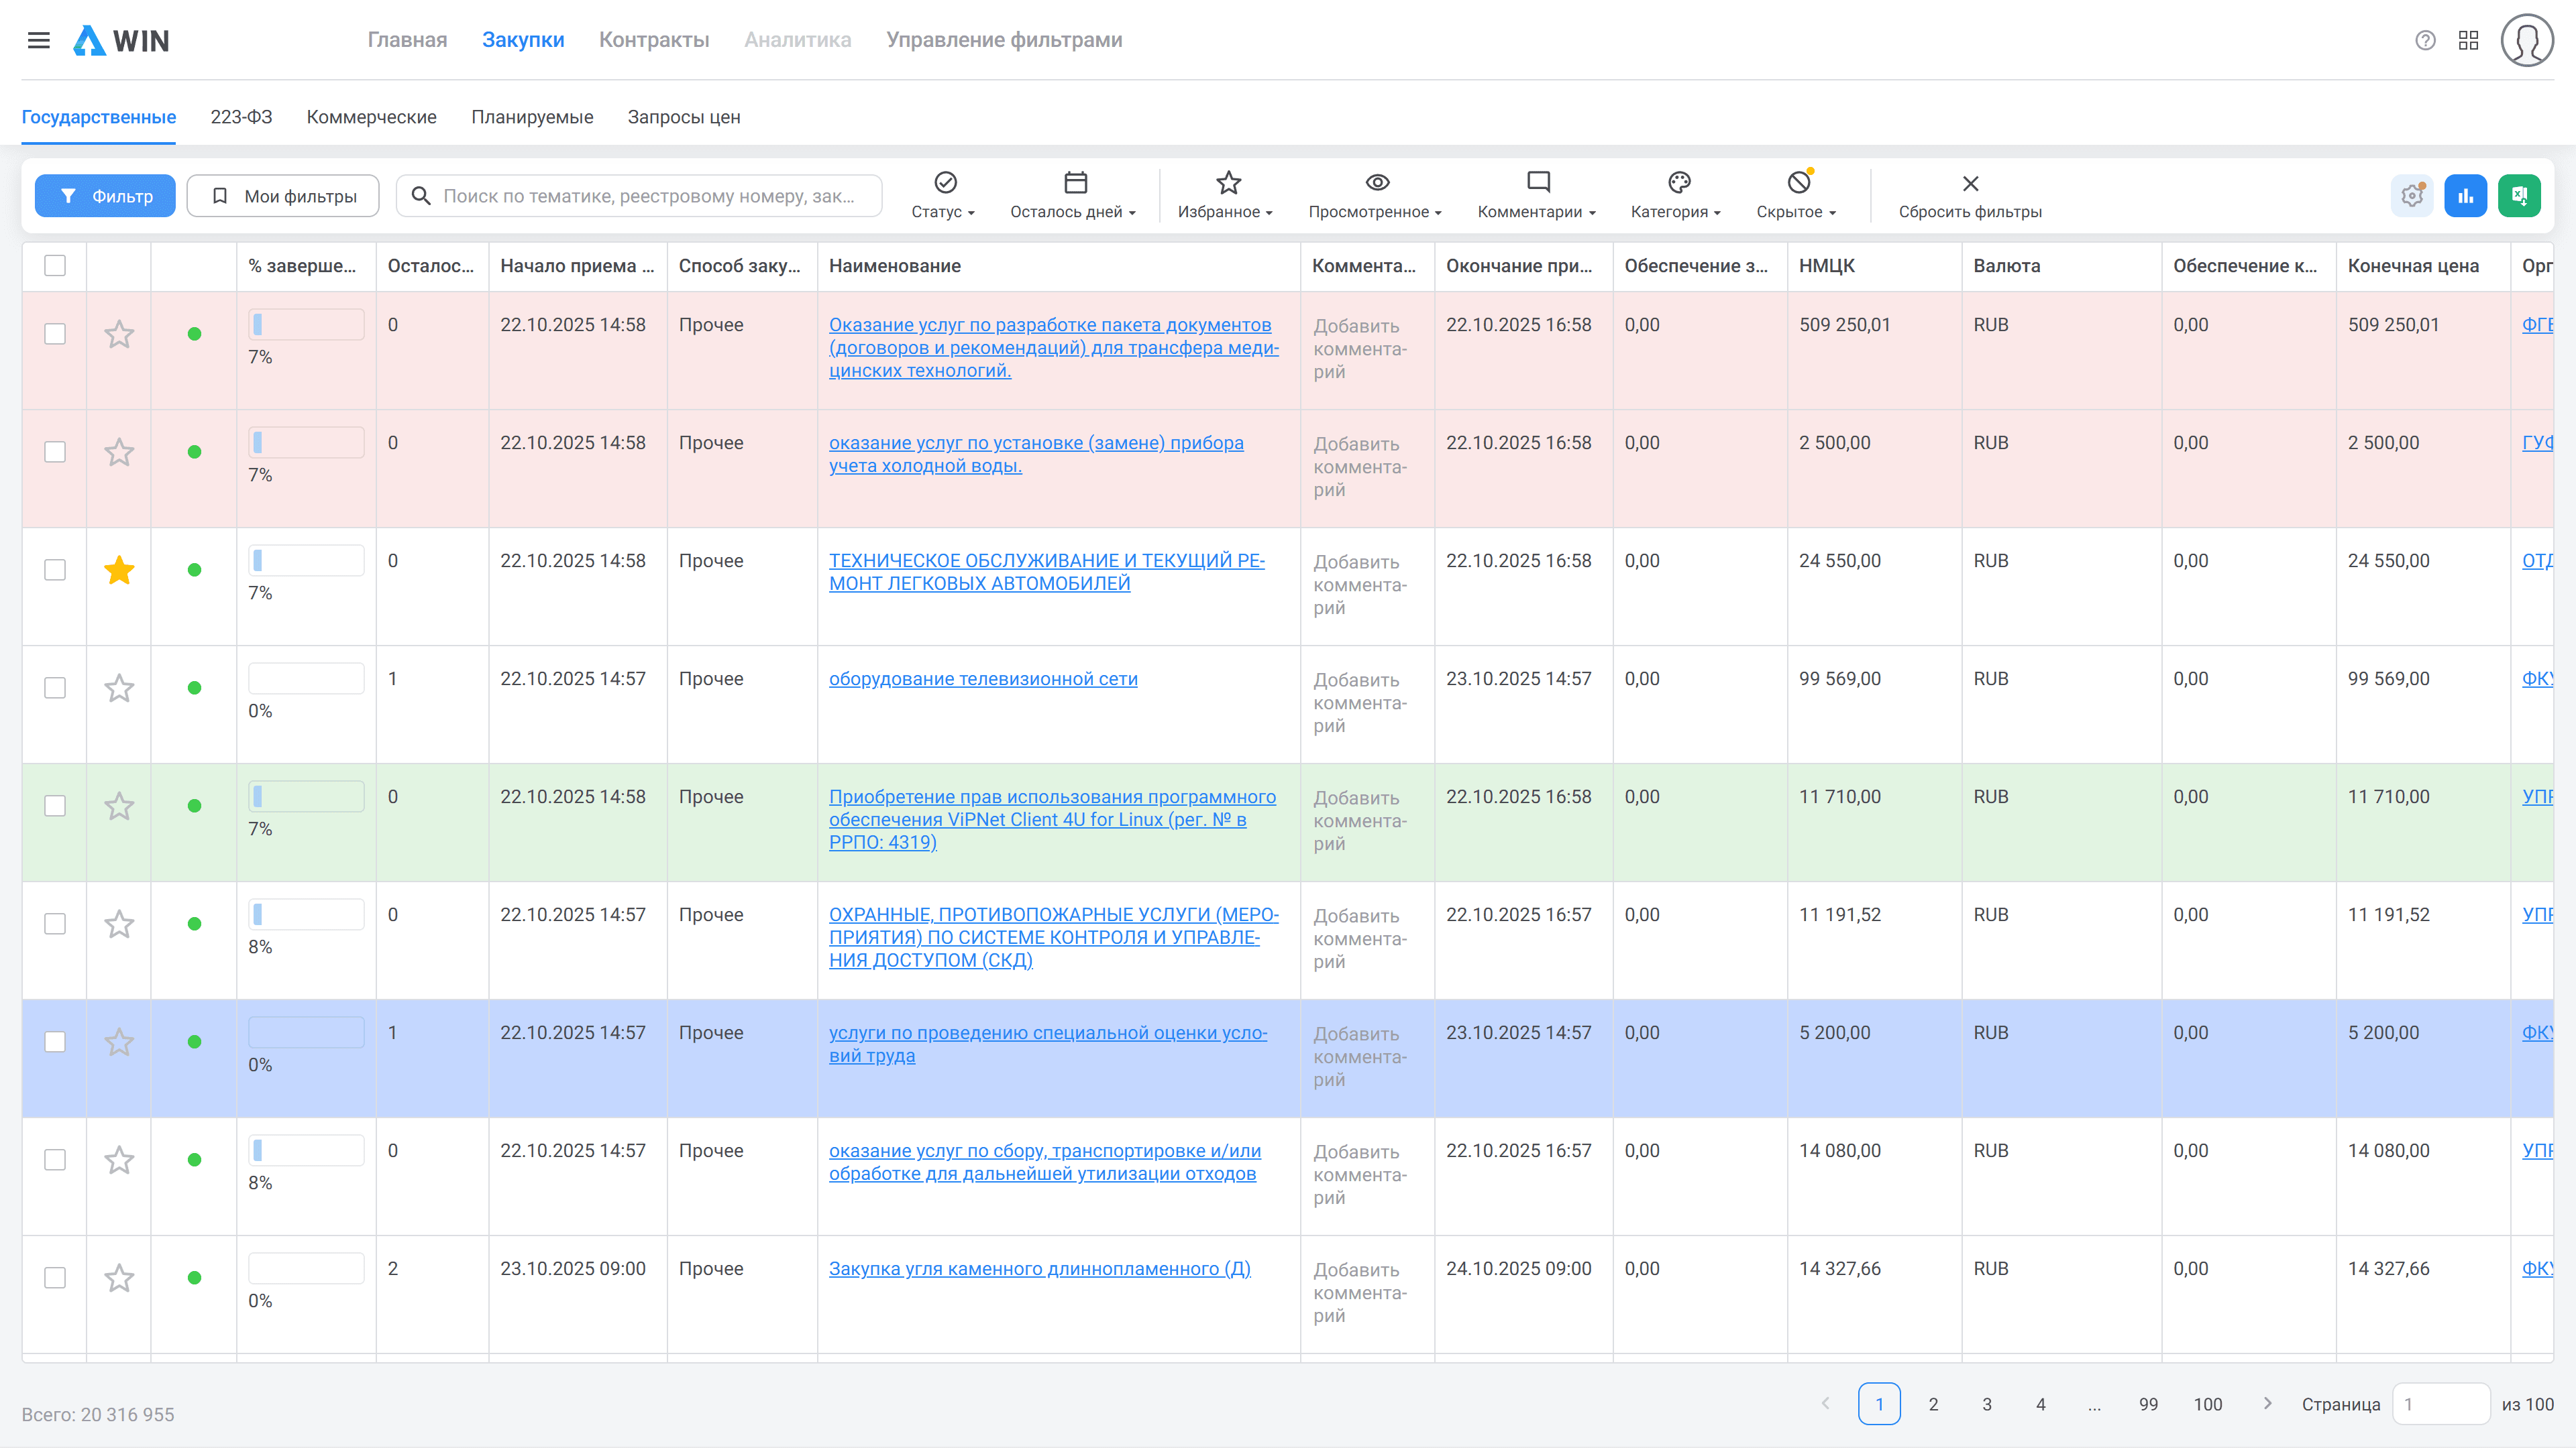Click 8% progress bar in 11 191,52 row
Viewport: 2576px width, 1448px height.
tap(306, 914)
